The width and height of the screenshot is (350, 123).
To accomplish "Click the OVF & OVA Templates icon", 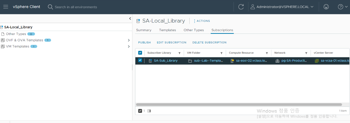I will tap(3, 40).
